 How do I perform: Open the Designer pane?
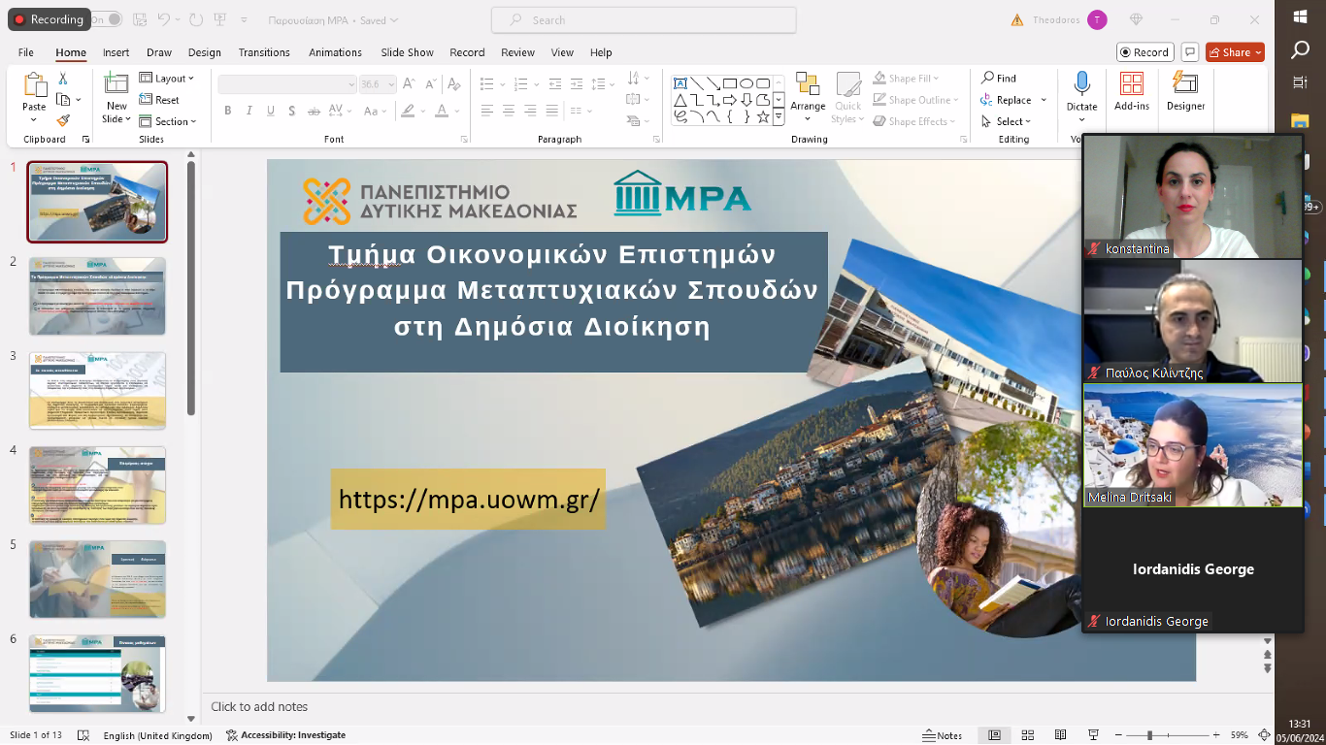pos(1185,92)
